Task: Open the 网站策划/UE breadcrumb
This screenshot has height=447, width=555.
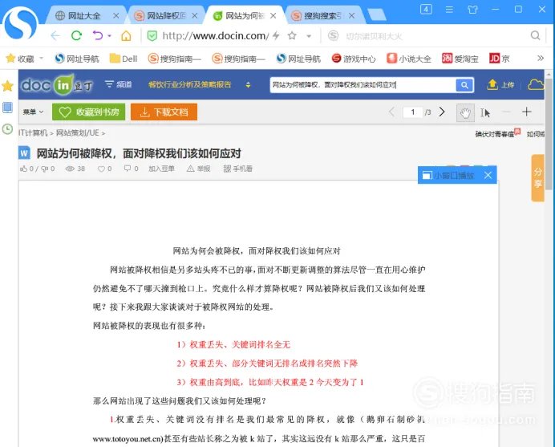Action: click(x=78, y=133)
